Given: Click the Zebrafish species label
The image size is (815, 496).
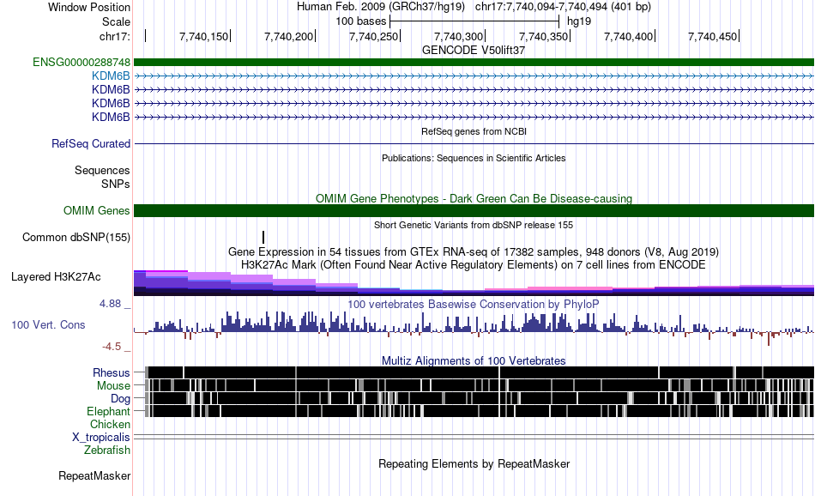Looking at the screenshot, I should [107, 451].
